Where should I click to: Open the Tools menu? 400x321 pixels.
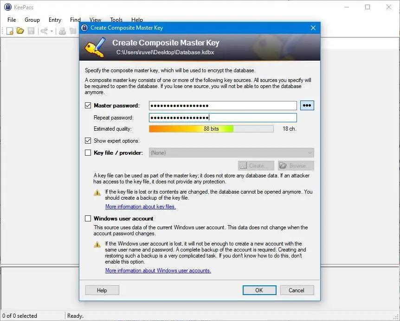tap(116, 20)
